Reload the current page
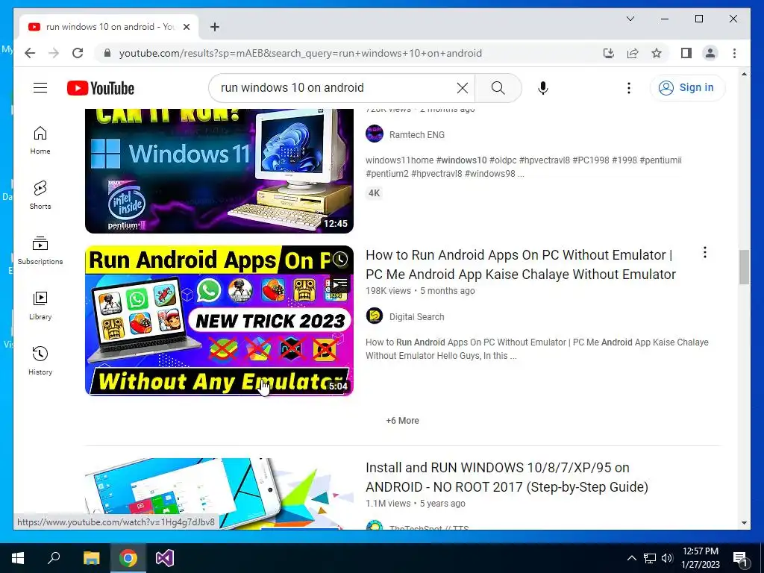Viewport: 764px width, 573px height. tap(78, 53)
